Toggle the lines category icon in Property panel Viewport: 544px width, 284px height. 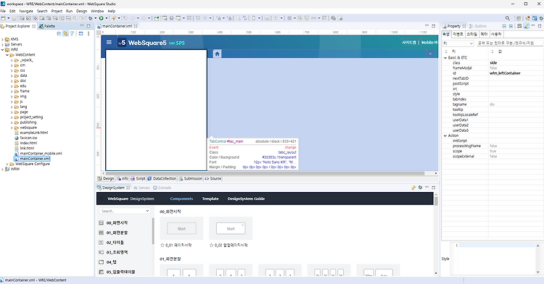point(519,26)
